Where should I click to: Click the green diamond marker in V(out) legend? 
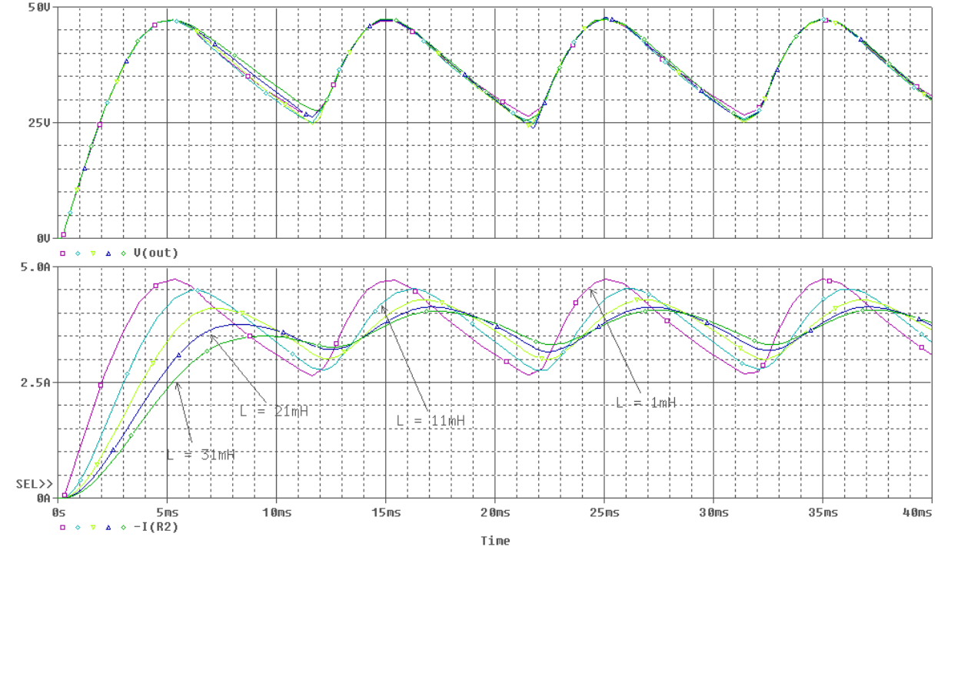123,253
